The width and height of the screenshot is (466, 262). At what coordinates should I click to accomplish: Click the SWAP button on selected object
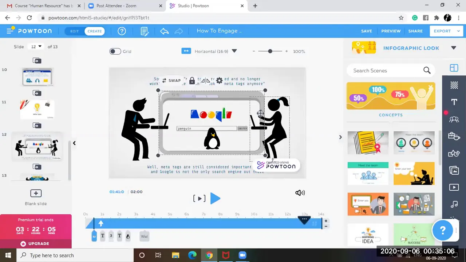point(171,80)
